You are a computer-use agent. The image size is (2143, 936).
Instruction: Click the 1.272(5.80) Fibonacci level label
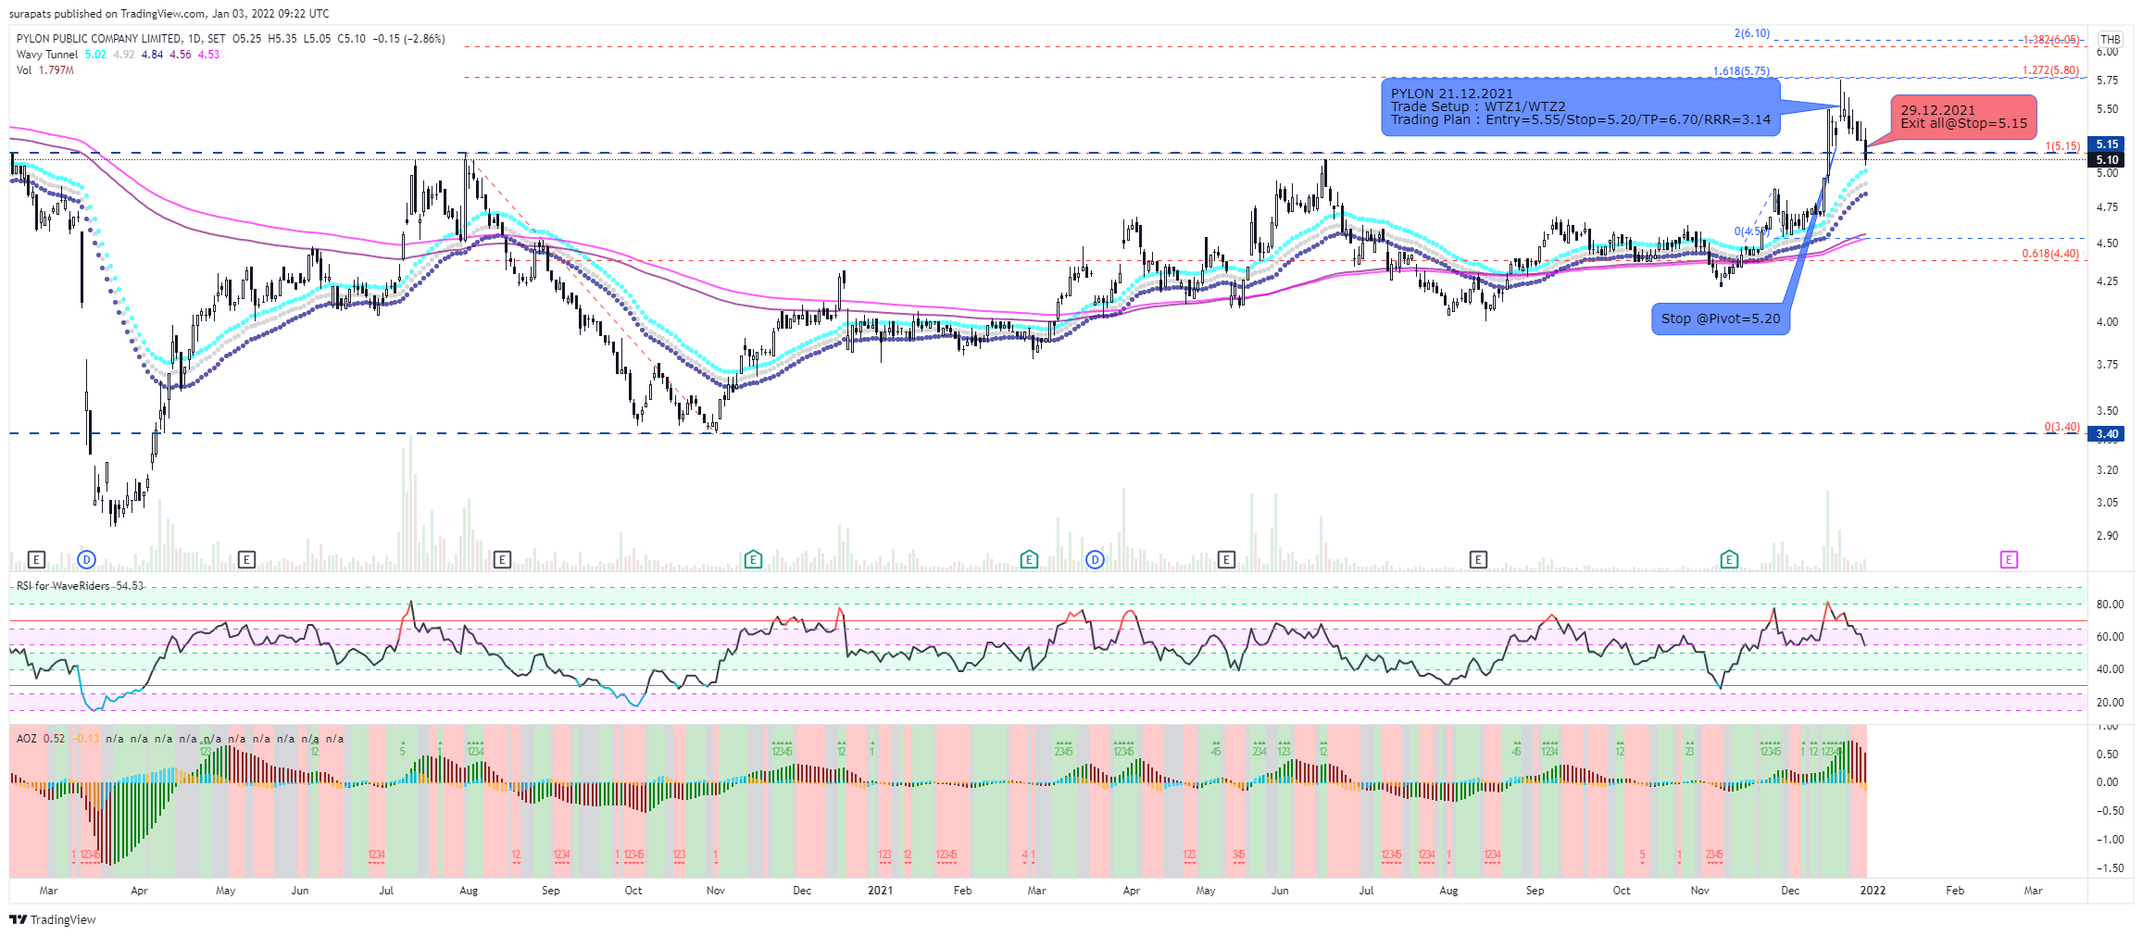click(x=2050, y=70)
